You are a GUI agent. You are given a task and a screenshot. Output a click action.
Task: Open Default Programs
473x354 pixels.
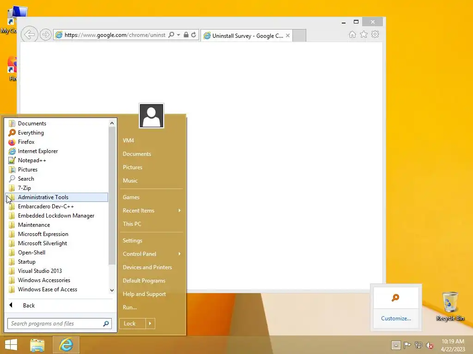151,281
